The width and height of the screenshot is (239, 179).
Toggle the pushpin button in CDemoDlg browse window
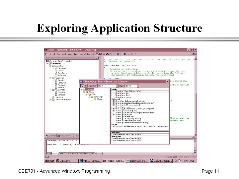pos(82,86)
